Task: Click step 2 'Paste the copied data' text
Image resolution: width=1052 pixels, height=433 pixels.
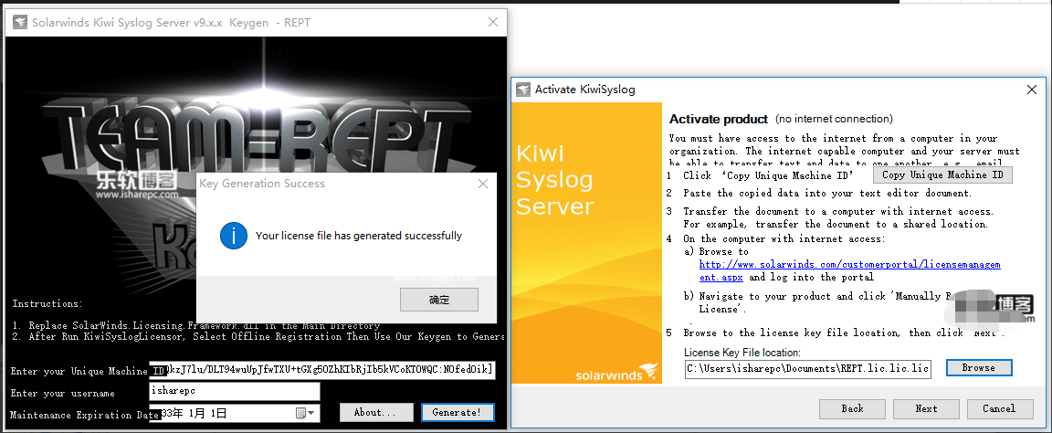Action: point(827,194)
